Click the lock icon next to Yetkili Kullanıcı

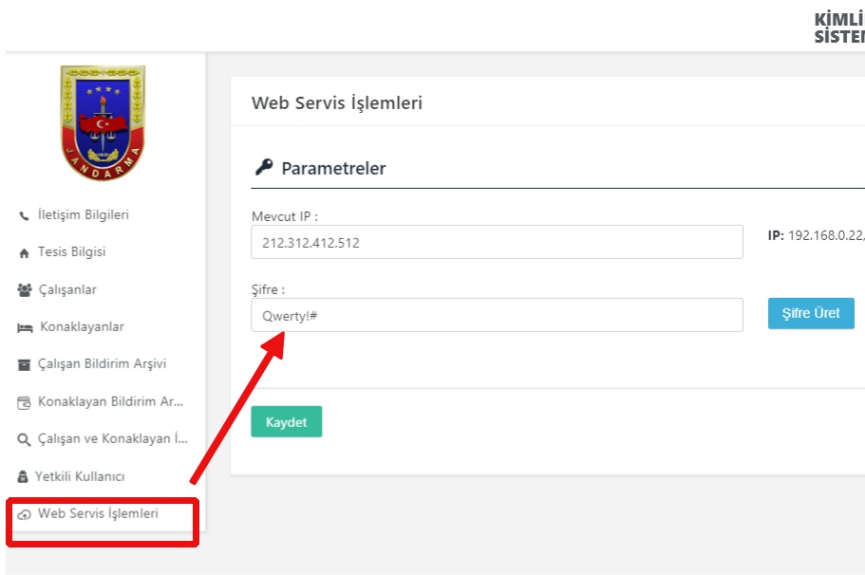pyautogui.click(x=23, y=477)
